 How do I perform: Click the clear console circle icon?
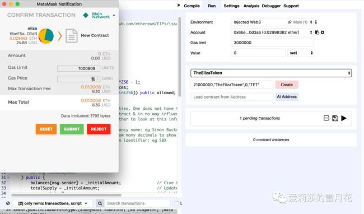8,203
